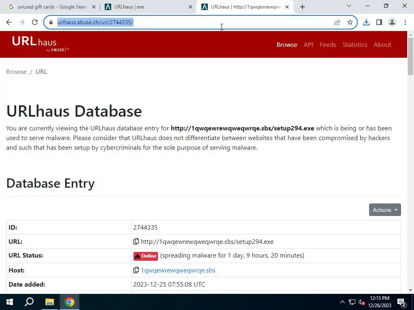414x310 pixels.
Task: Open the Chrome profile avatar menu
Action: tap(392, 23)
